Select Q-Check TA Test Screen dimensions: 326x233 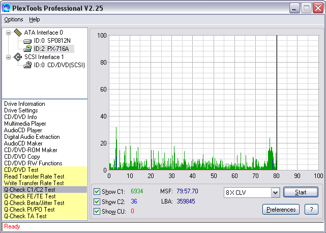click(44, 216)
